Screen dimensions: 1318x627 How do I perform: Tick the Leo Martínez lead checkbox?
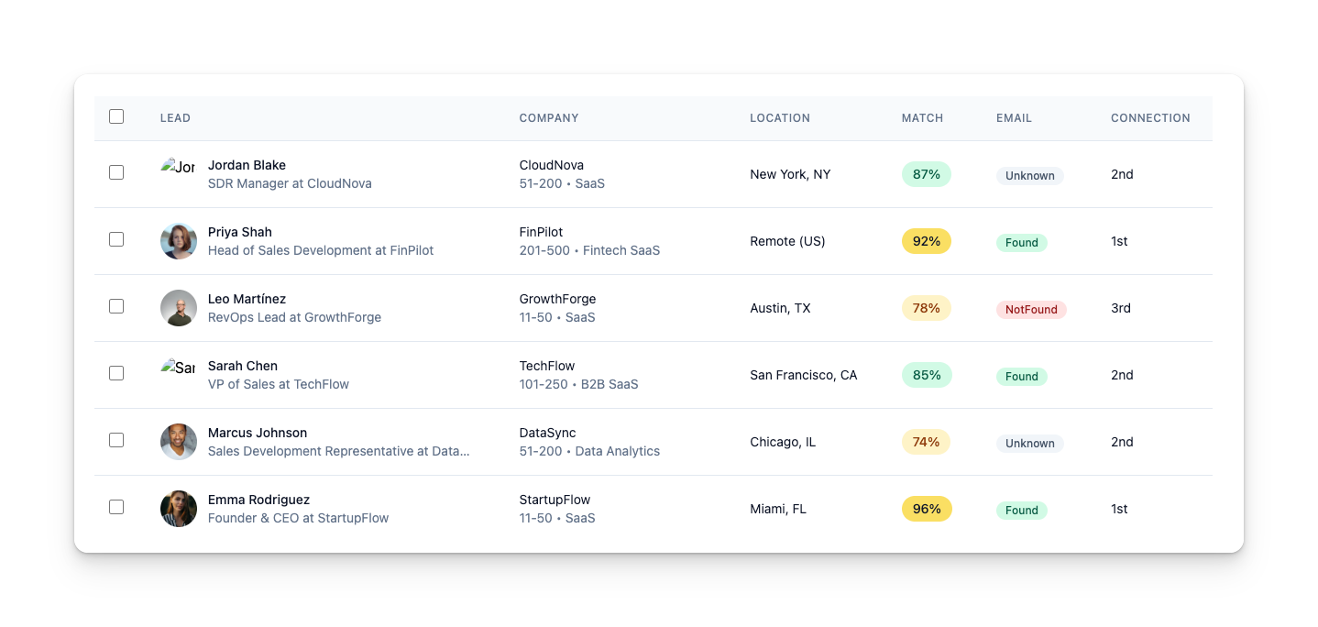point(116,306)
